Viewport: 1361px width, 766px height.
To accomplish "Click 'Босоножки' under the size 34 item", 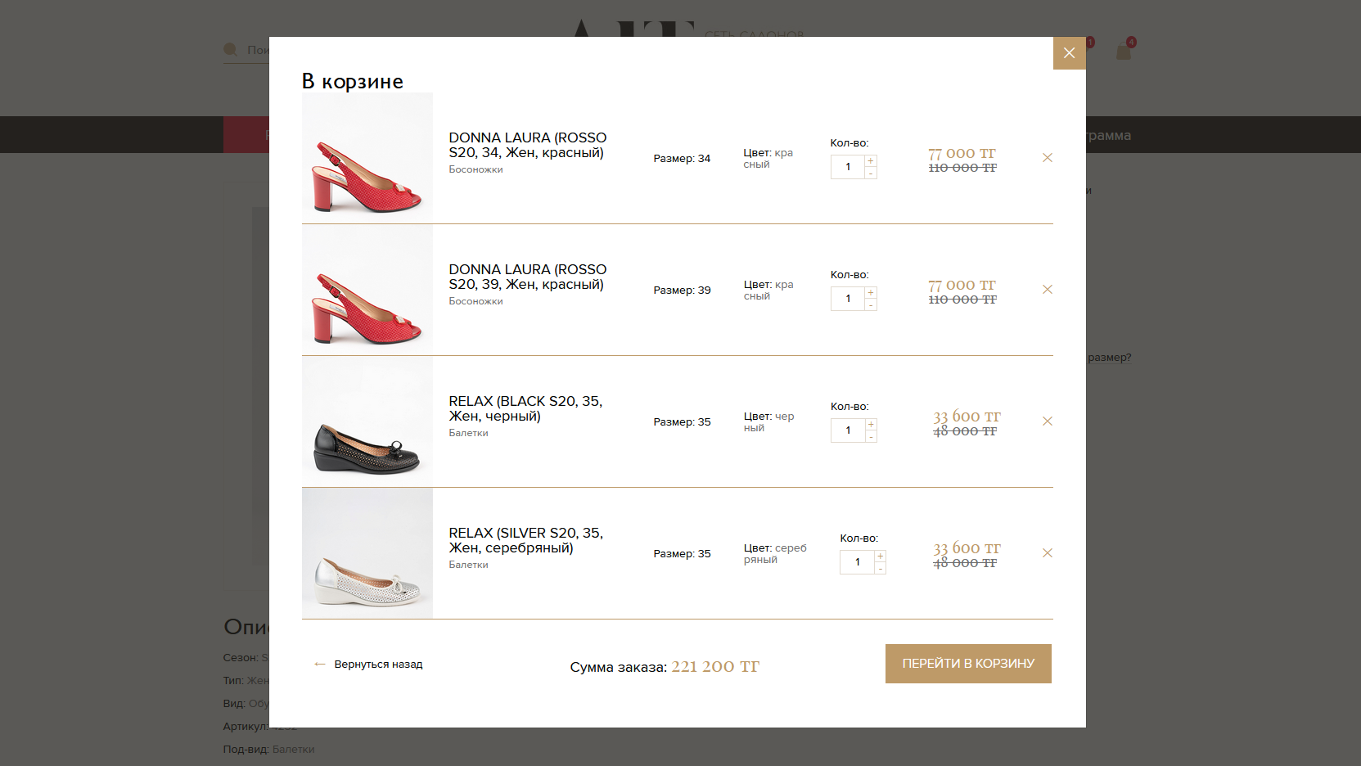I will (x=475, y=169).
